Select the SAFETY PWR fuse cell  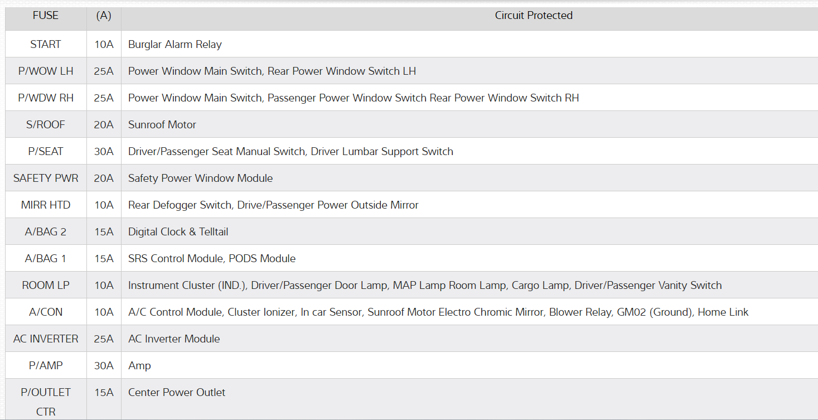point(46,178)
